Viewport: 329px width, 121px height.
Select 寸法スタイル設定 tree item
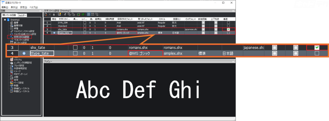[x=22, y=40]
